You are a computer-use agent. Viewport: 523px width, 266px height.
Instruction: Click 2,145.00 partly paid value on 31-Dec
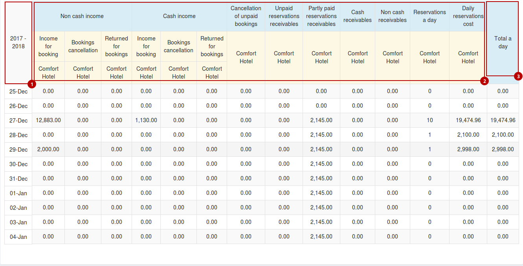(x=321, y=178)
